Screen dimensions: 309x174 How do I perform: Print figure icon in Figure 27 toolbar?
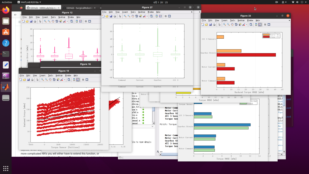click(115, 16)
